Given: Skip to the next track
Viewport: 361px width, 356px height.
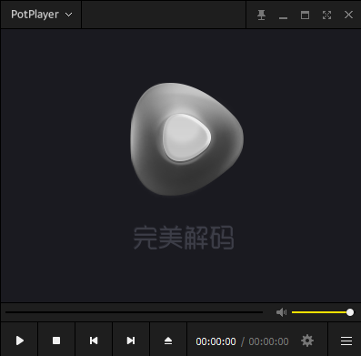Looking at the screenshot, I should coord(131,341).
